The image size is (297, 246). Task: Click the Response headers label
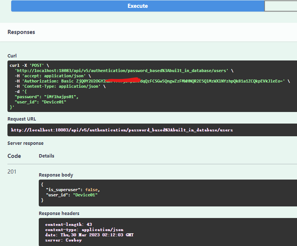pyautogui.click(x=59, y=214)
